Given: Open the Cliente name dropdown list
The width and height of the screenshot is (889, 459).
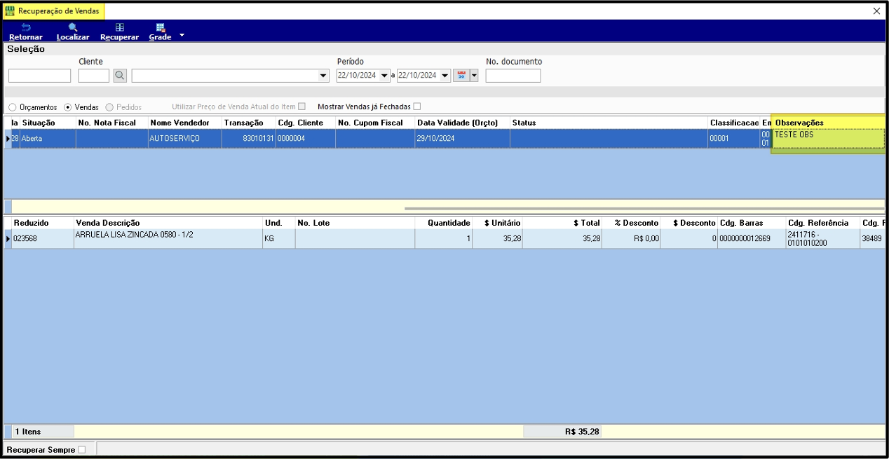Looking at the screenshot, I should pyautogui.click(x=323, y=76).
